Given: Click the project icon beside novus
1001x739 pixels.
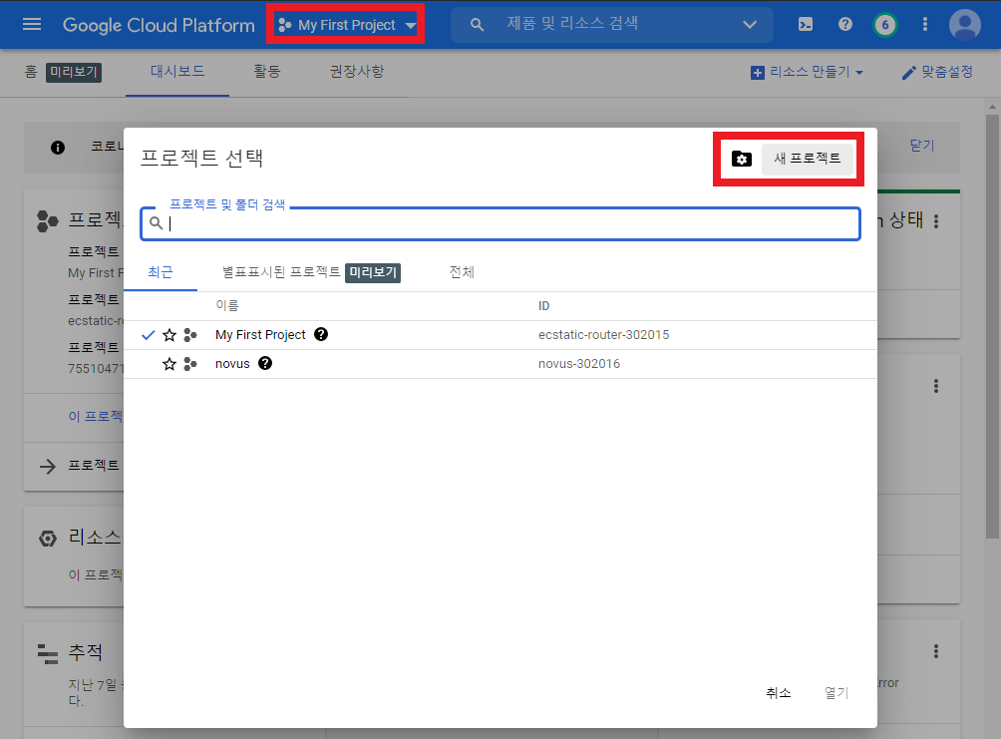Looking at the screenshot, I should pyautogui.click(x=190, y=364).
